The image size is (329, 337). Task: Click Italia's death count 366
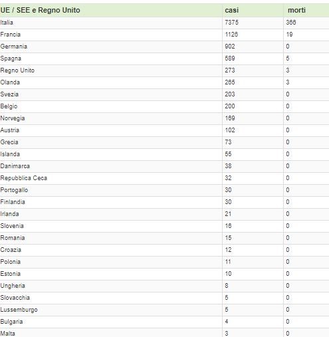click(x=291, y=23)
